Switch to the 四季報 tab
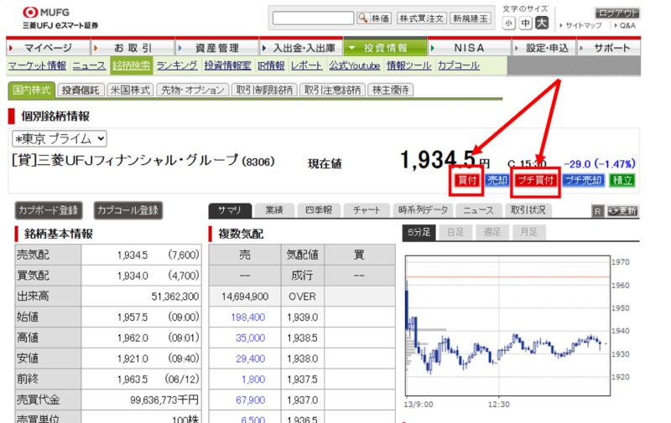671x423 pixels. (x=319, y=210)
